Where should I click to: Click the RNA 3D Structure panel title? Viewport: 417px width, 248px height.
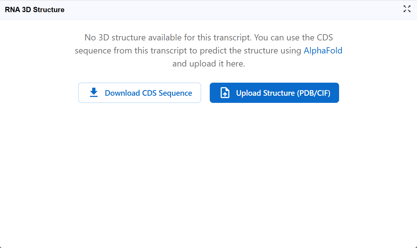pyautogui.click(x=35, y=10)
